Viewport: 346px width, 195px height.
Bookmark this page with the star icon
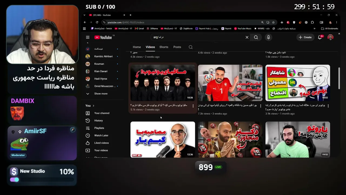[x=273, y=22]
